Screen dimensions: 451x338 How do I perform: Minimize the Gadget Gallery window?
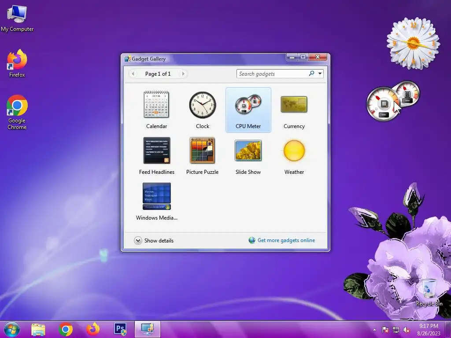292,57
